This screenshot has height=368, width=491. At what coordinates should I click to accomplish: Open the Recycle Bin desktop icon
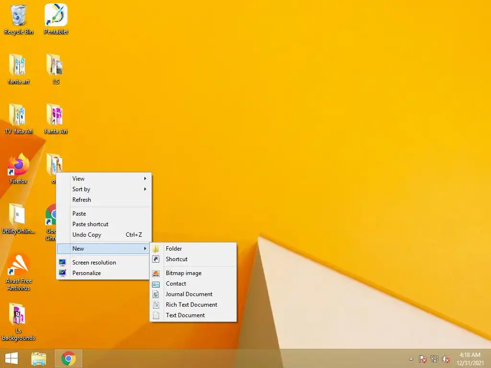(19, 19)
